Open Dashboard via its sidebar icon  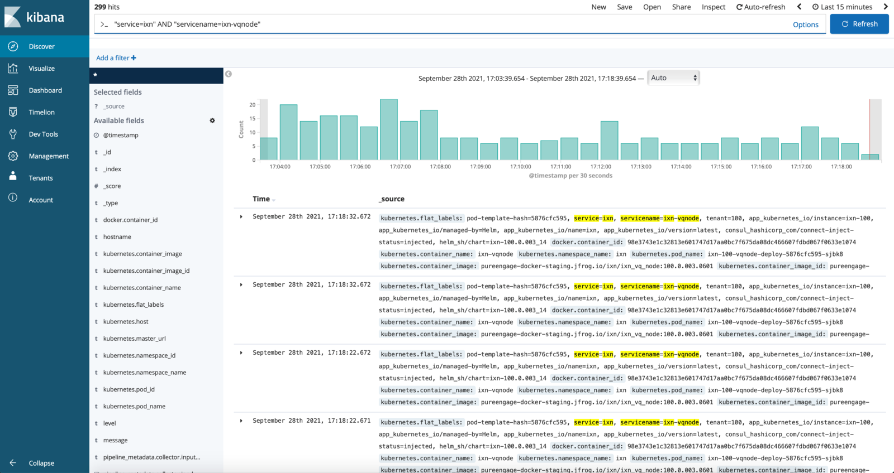pyautogui.click(x=13, y=90)
